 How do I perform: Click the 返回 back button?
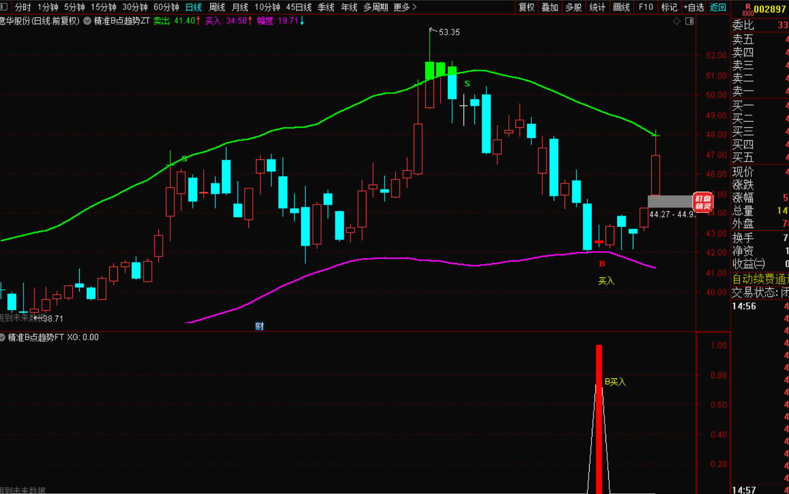[717, 7]
